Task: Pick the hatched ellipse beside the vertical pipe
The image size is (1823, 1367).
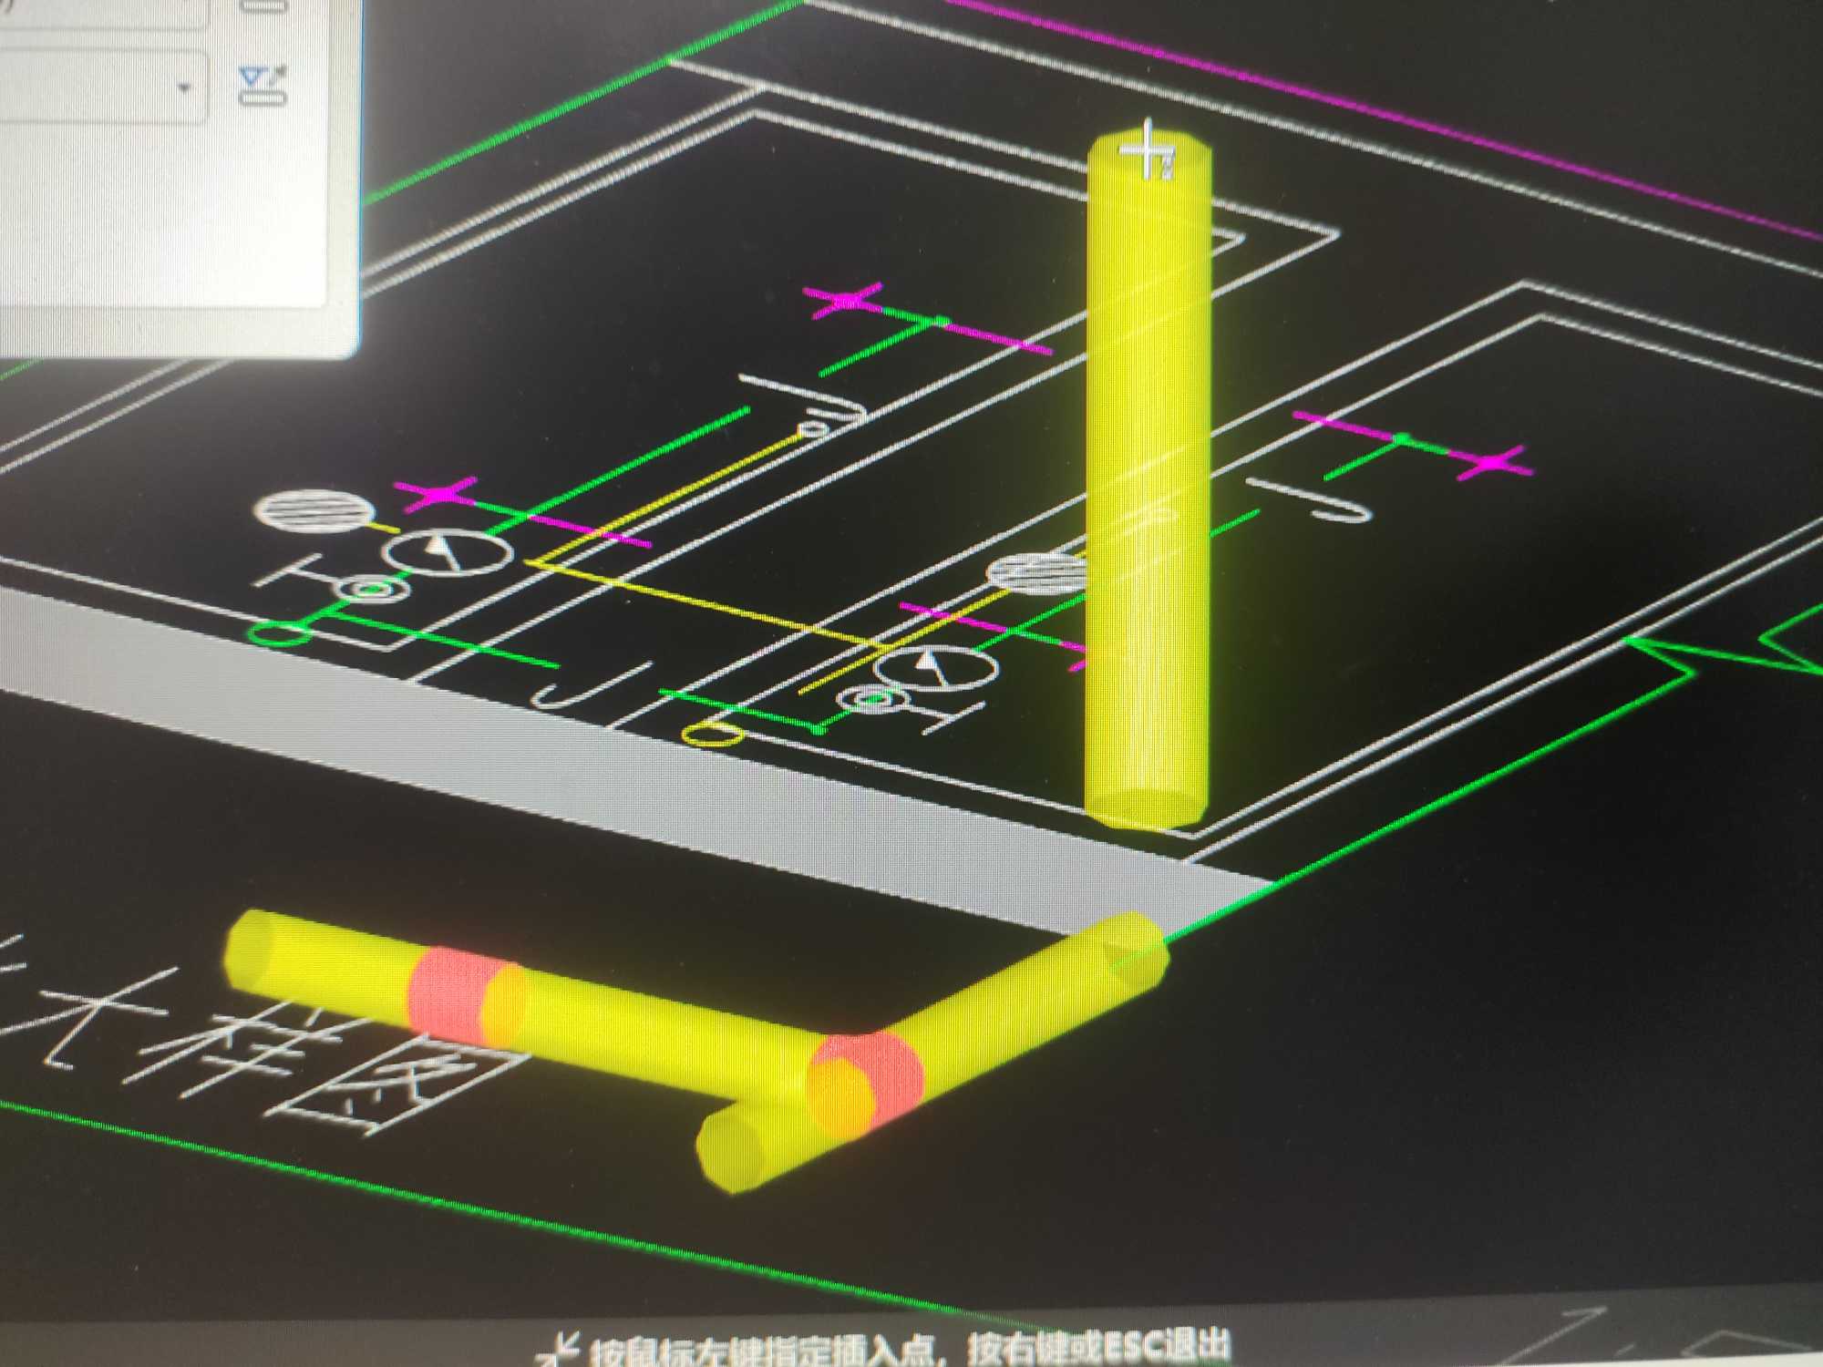Action: tap(1038, 573)
